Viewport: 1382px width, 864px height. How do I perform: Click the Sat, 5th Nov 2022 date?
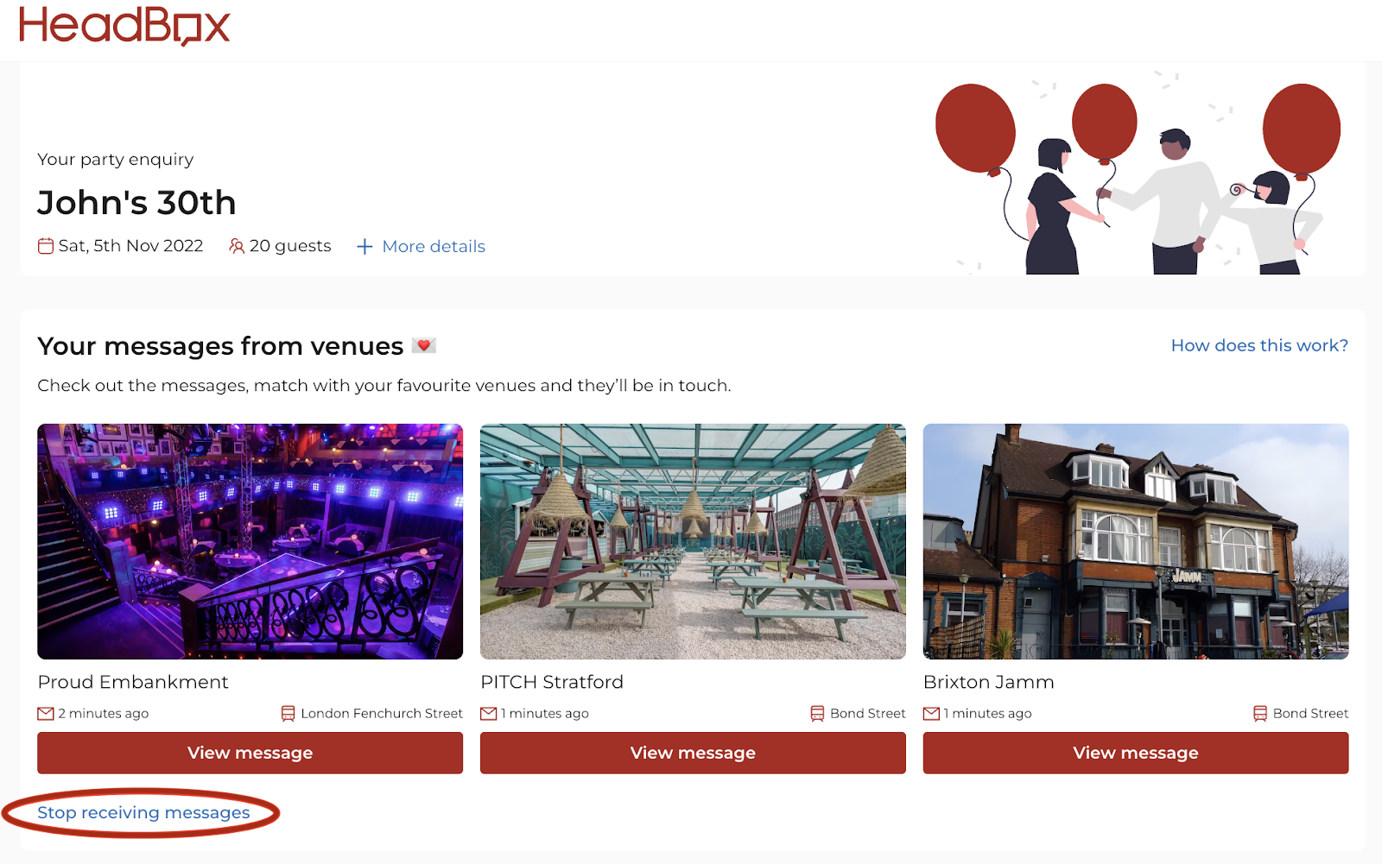[x=130, y=246]
